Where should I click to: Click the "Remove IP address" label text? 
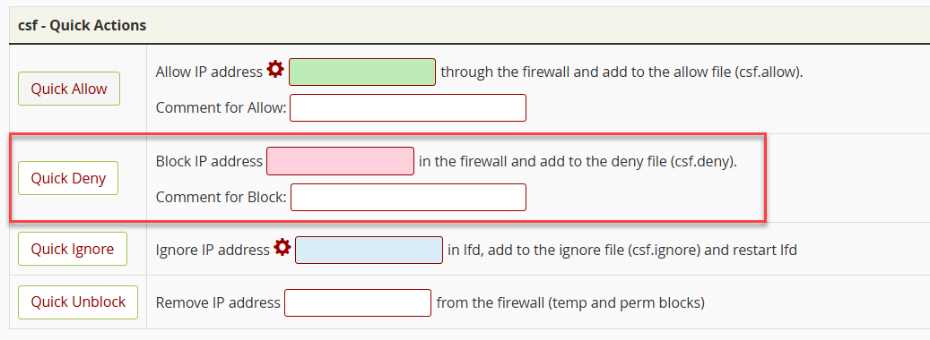(x=218, y=302)
